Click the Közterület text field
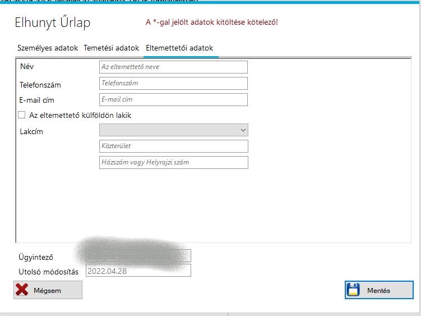 pos(173,146)
